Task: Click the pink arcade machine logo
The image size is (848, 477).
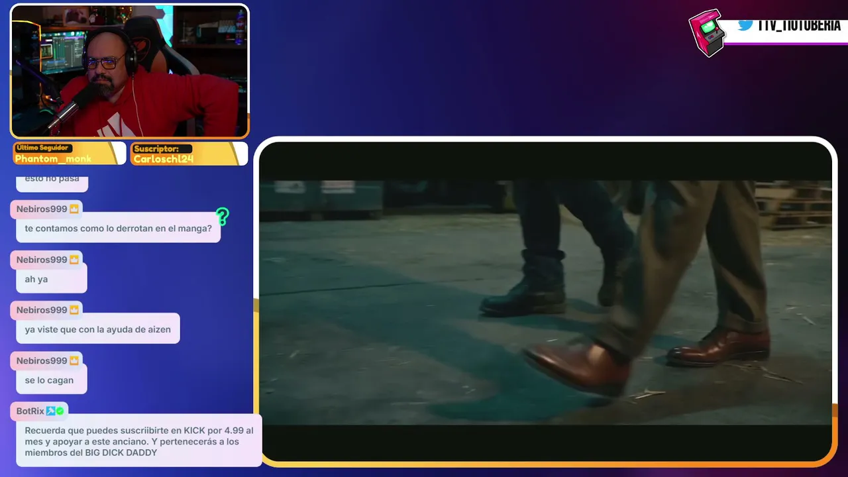Action: 706,32
